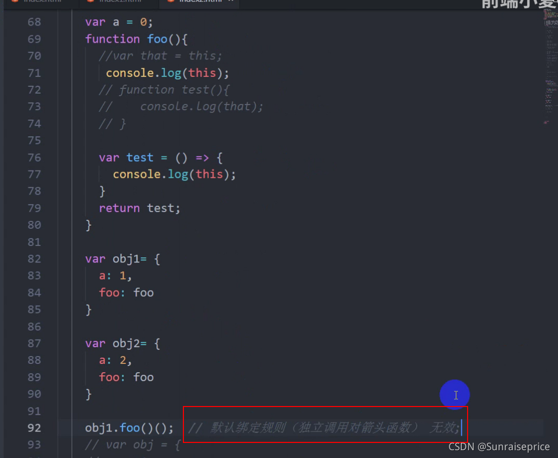558x458 pixels.
Task: Click the closing brace on line 85
Action: pos(88,309)
